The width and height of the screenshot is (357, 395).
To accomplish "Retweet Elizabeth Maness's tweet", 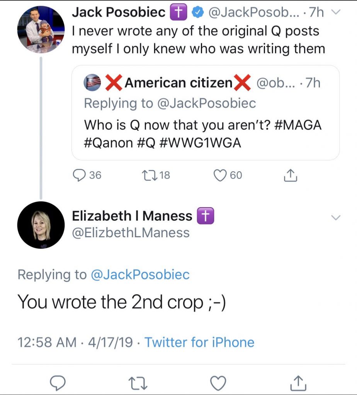I will (139, 383).
